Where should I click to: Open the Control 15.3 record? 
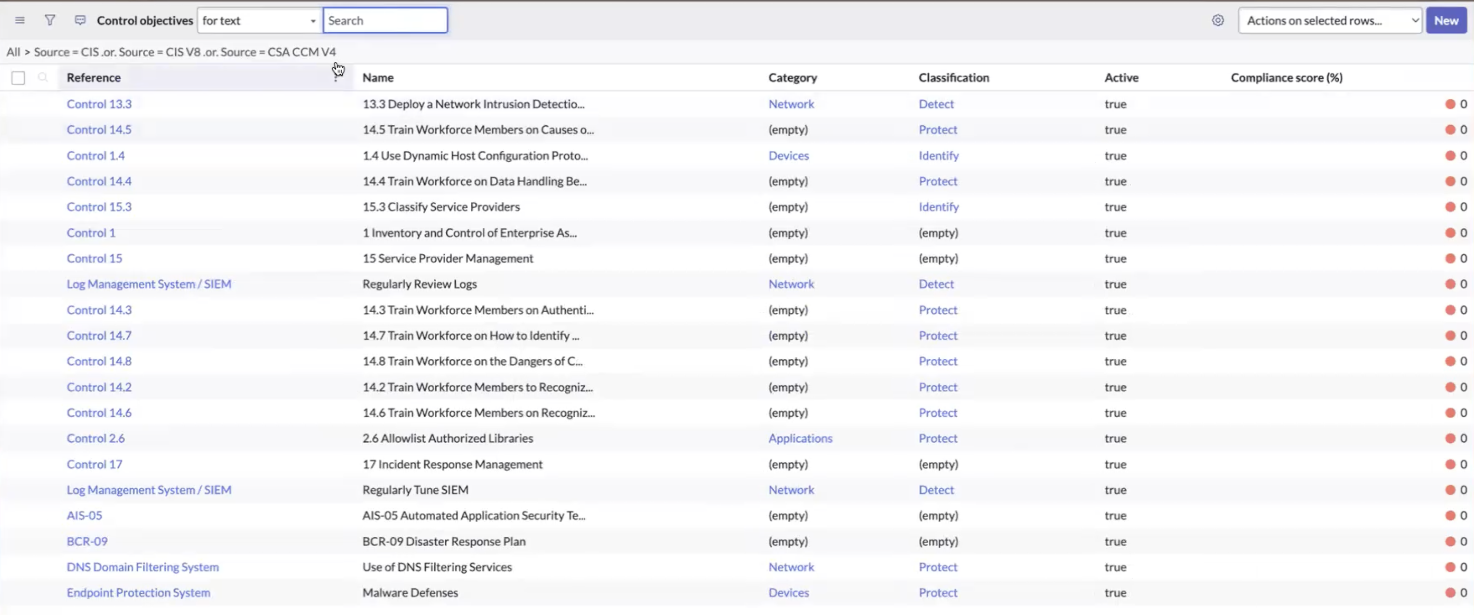(99, 207)
